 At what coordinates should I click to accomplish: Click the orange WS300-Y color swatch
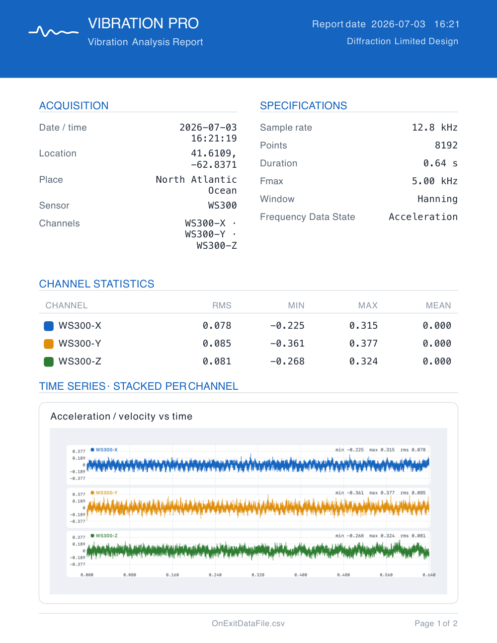(49, 344)
